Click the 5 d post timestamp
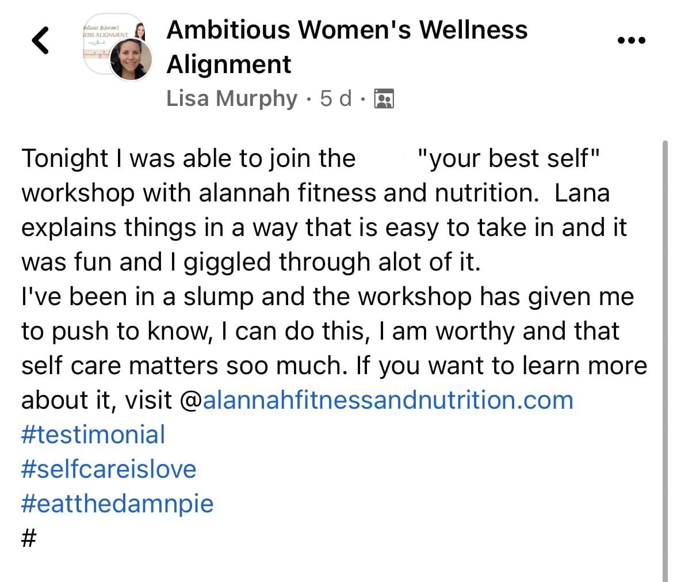The image size is (673, 582). pyautogui.click(x=336, y=98)
